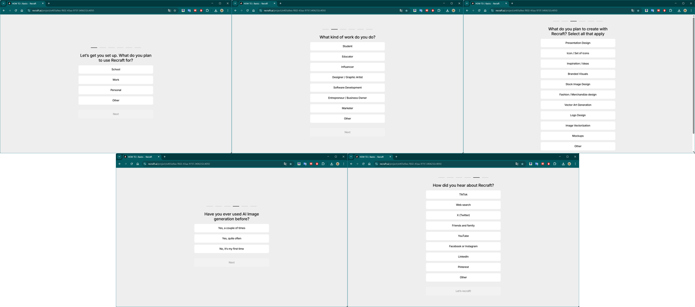Go back in the 'plan to use Recraft for' window
This screenshot has width=695, height=307.
(4, 10)
